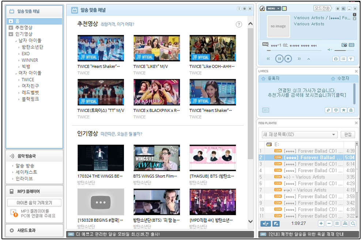This screenshot has height=240, width=362.
Task: Click the playlist sort icon
Action: (345, 224)
